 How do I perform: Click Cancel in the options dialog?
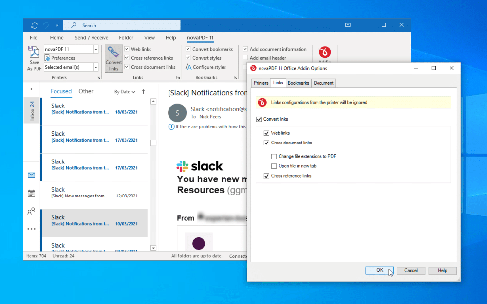coord(411,271)
